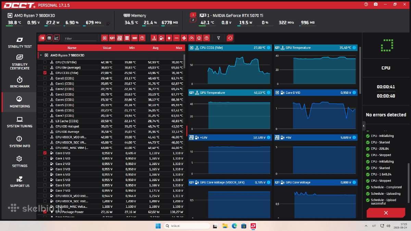Check the Core 1 VID checkbox
This screenshot has height=231, width=411.
[45, 158]
